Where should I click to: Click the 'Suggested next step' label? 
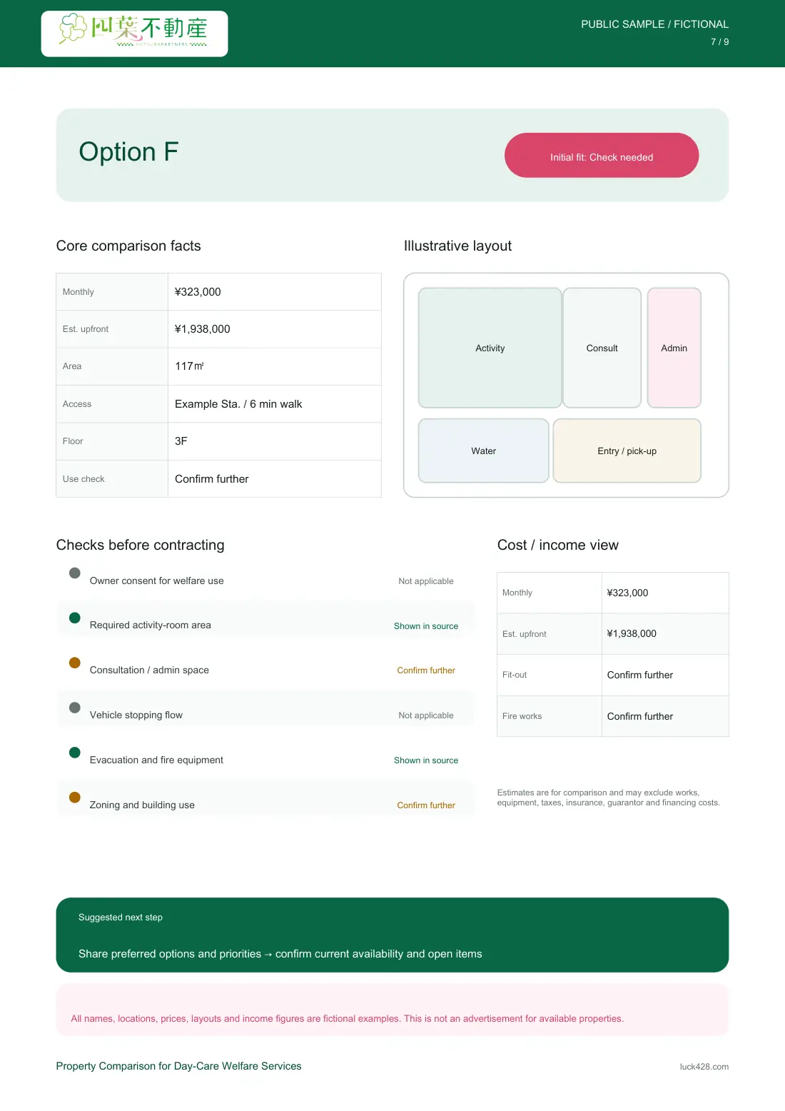121,918
